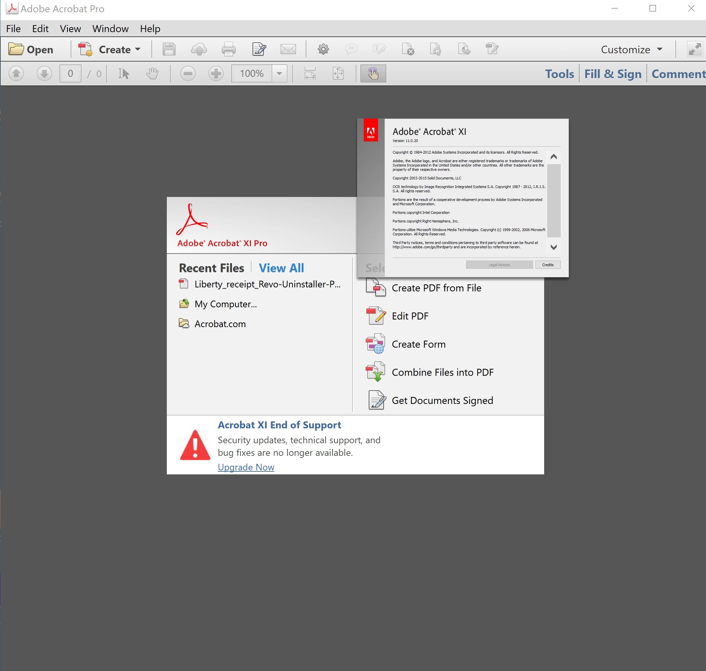Click the Open folder icon
The image size is (706, 671).
(x=16, y=49)
